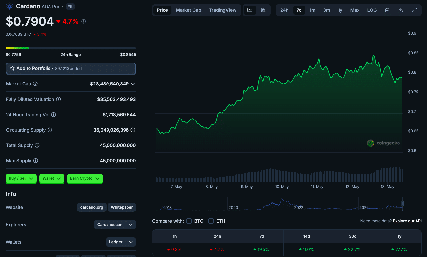Click the range navigator handle at right edge
Image resolution: width=427 pixels, height=257 pixels.
click(x=402, y=204)
